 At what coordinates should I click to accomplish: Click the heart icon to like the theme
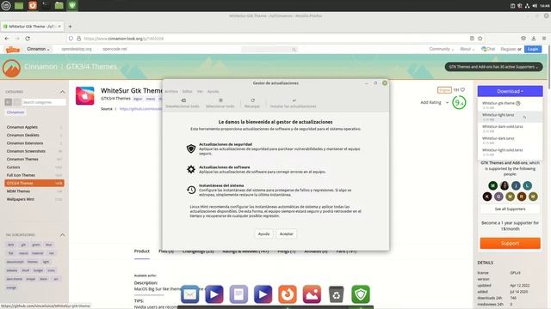[463, 90]
